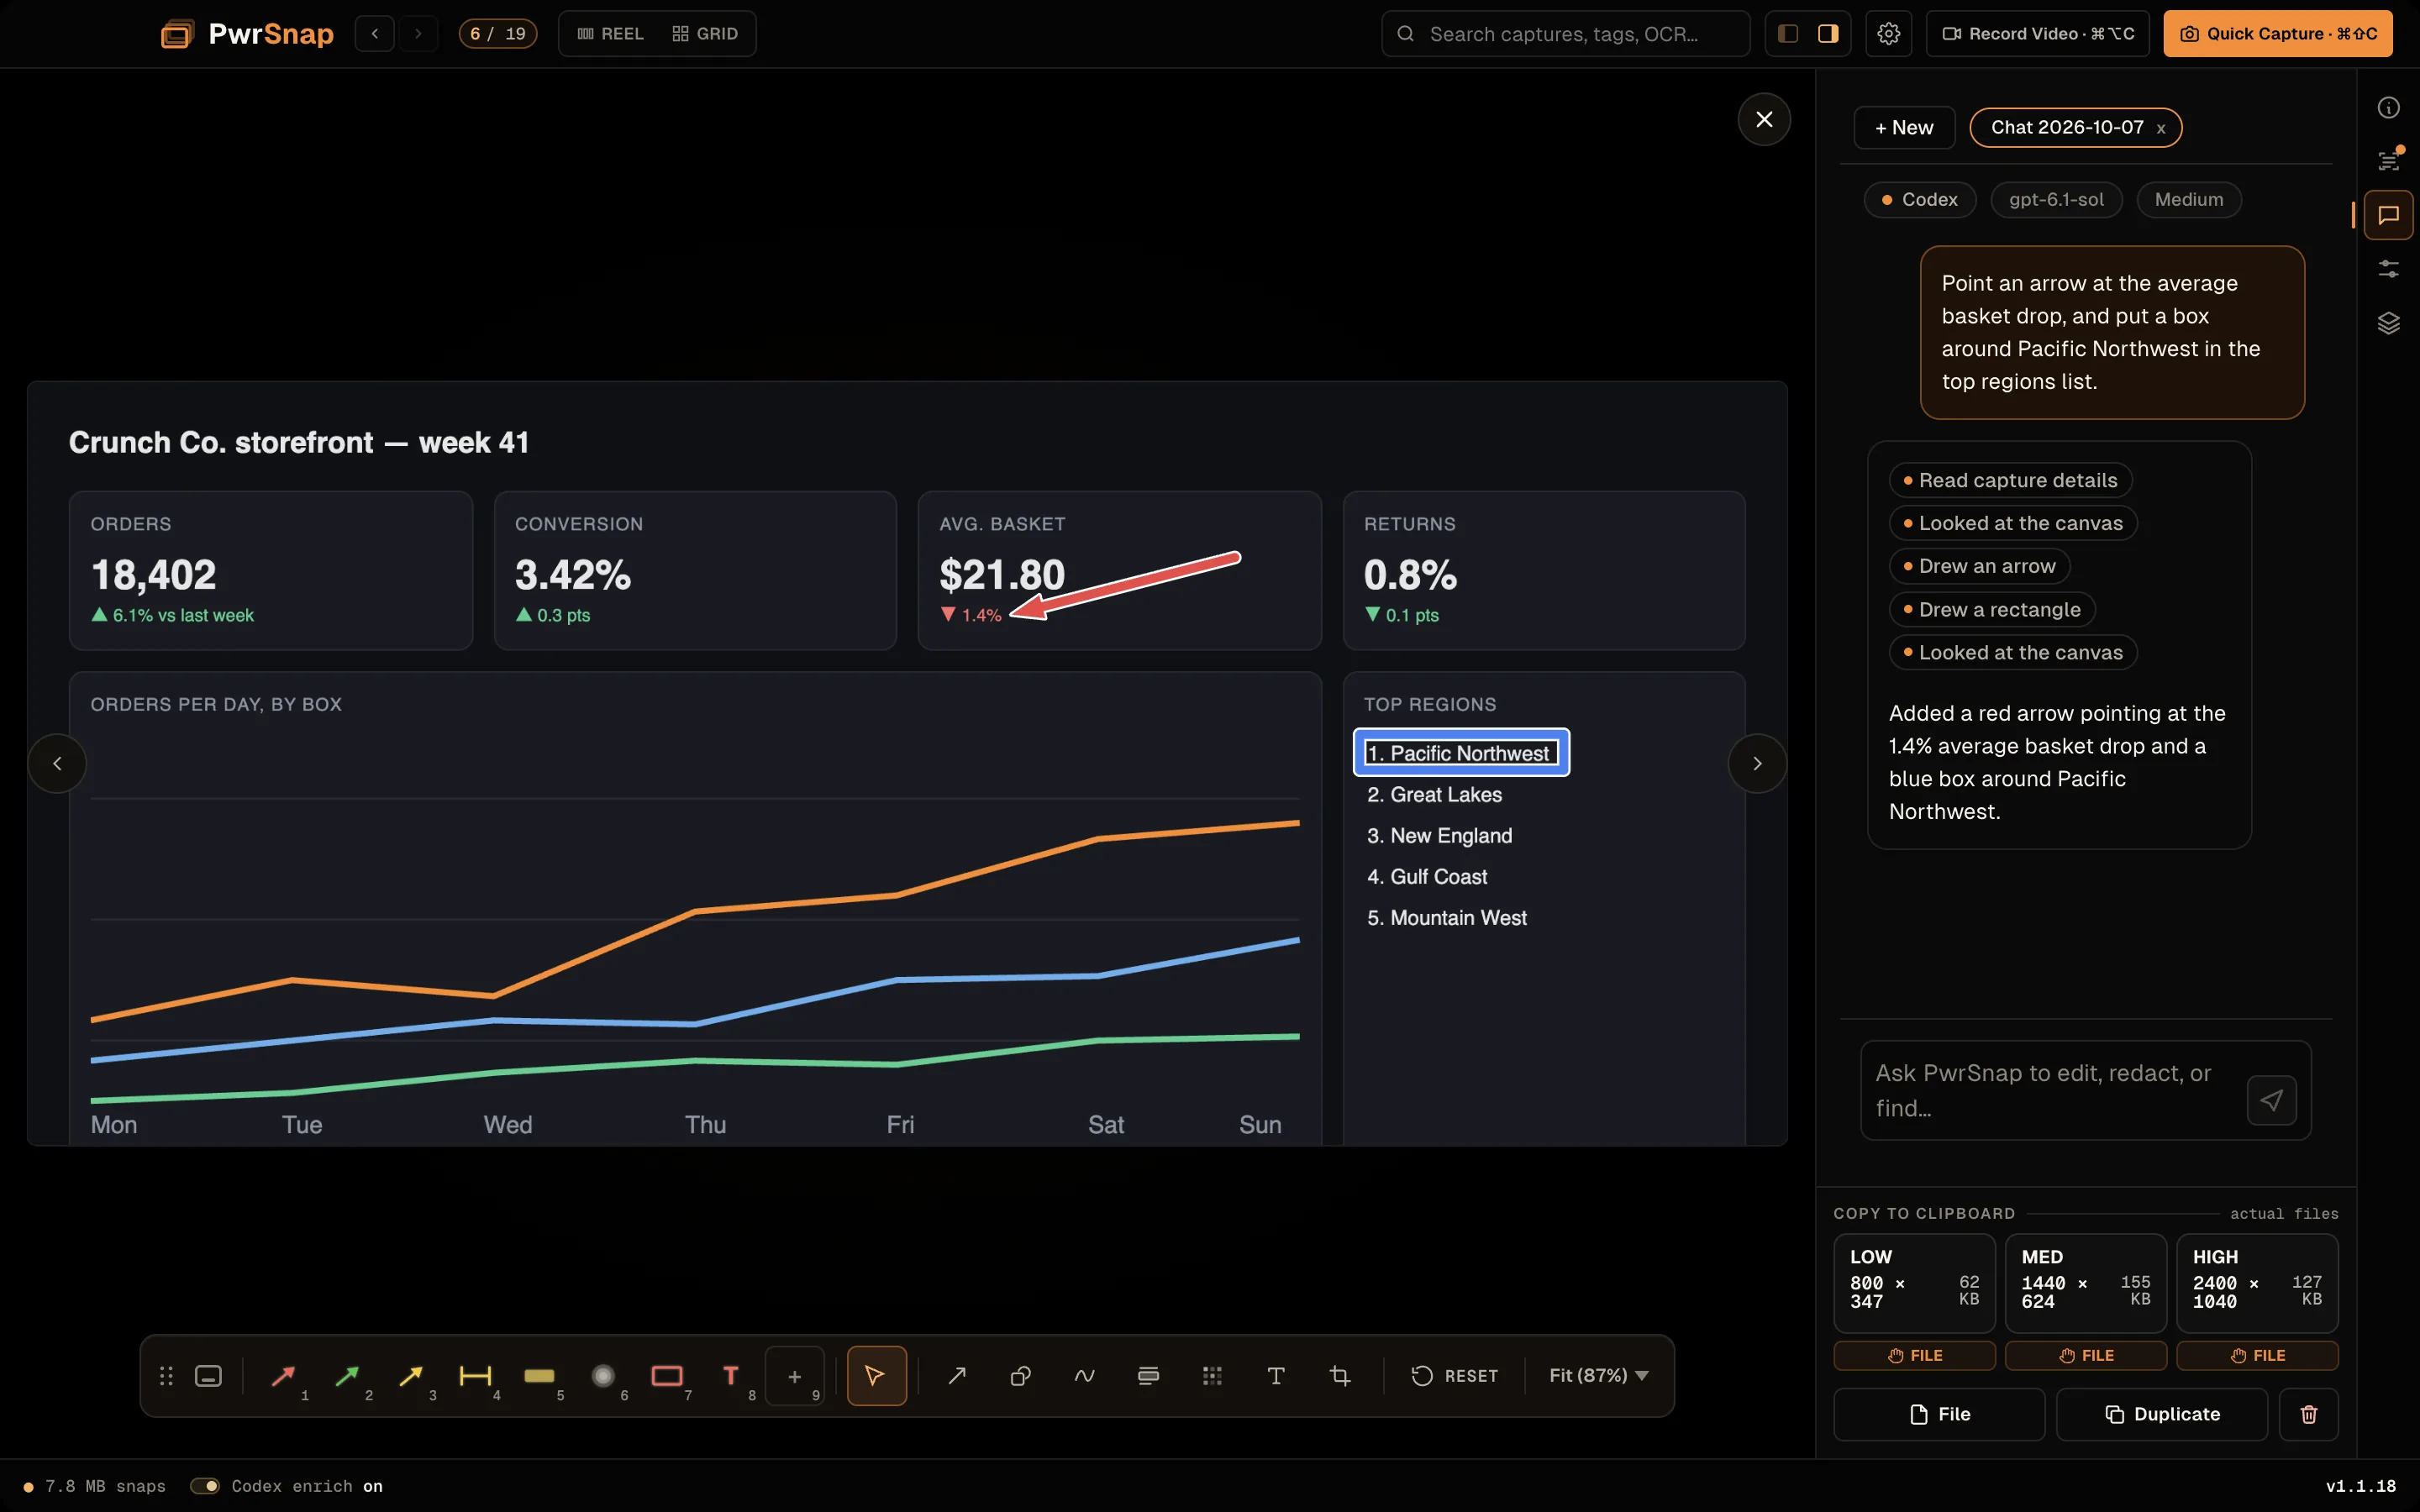Add a new preset in slot 9
This screenshot has width=2420, height=1512.
[x=795, y=1376]
